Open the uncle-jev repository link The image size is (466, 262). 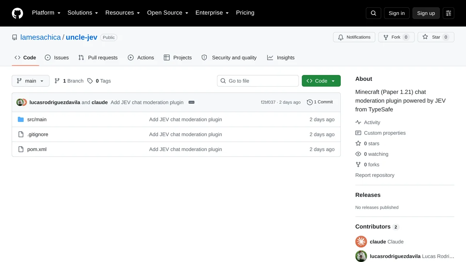click(82, 37)
